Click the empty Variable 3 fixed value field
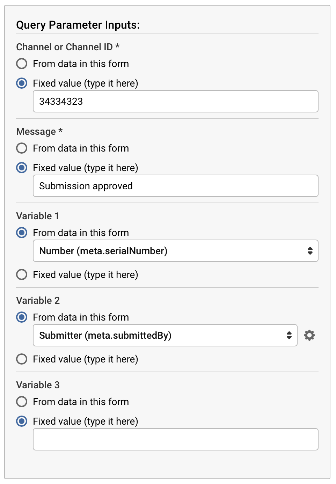Image resolution: width=336 pixels, height=484 pixels. click(x=175, y=439)
